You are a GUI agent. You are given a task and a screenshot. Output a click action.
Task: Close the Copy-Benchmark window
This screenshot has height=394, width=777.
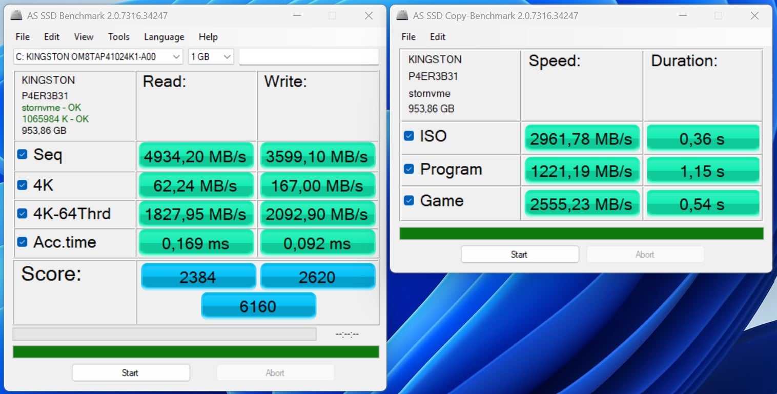coord(754,16)
